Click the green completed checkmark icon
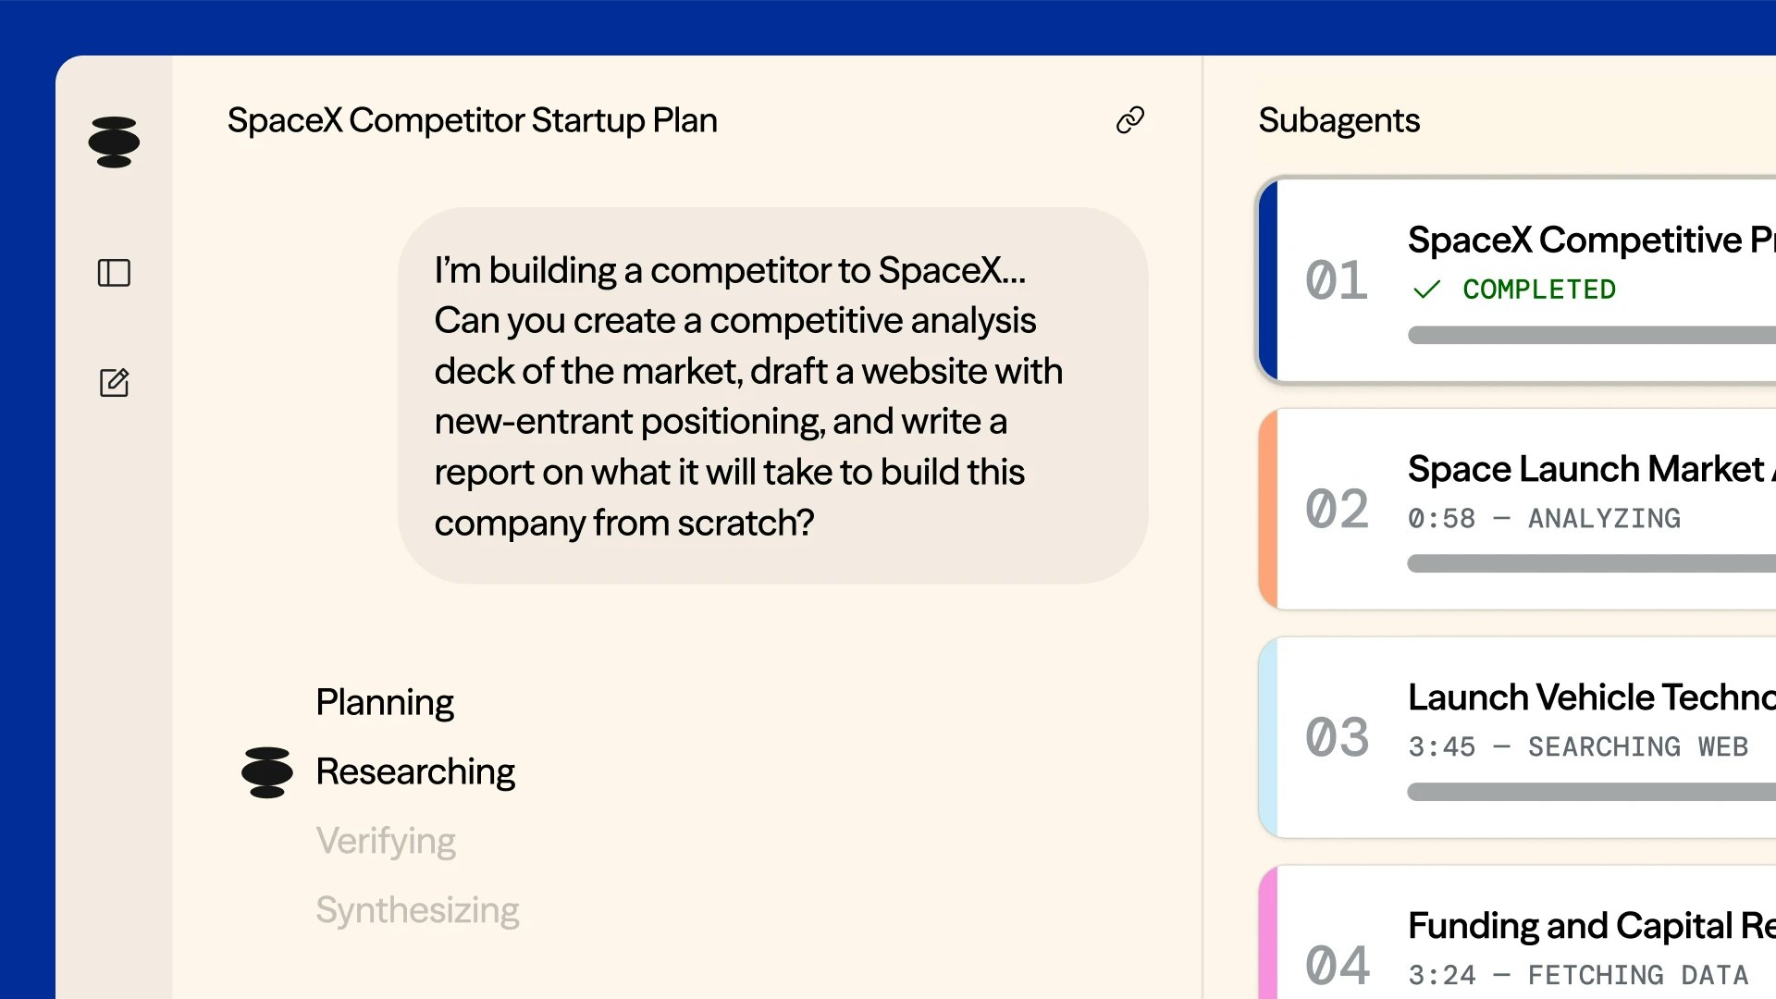The width and height of the screenshot is (1776, 999). click(1426, 290)
